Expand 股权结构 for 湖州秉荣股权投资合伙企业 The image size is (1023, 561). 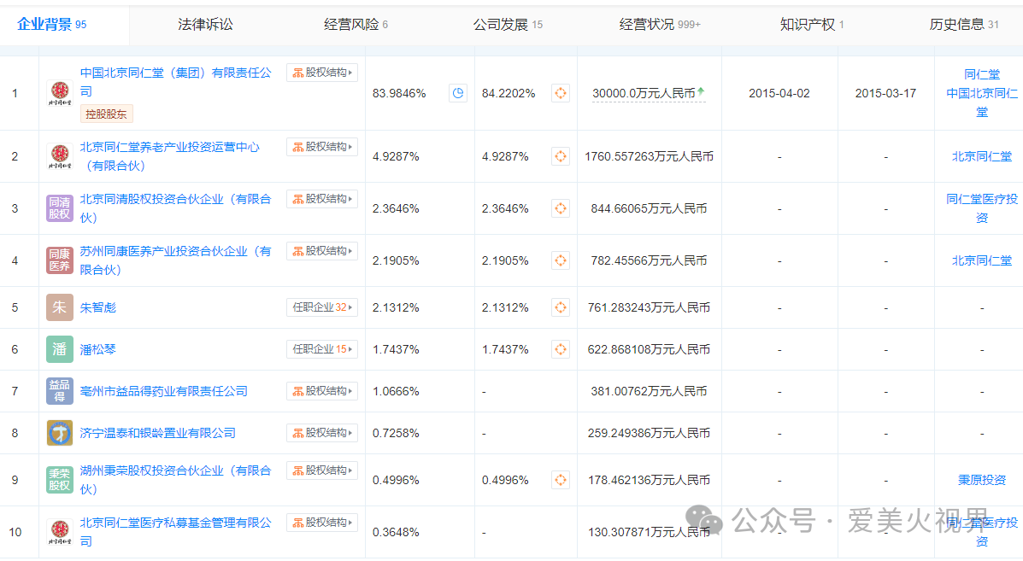tap(322, 470)
